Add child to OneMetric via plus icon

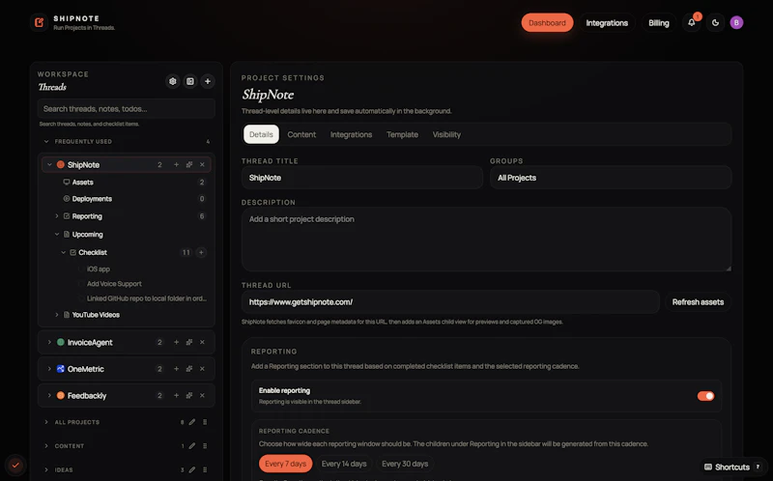[176, 369]
